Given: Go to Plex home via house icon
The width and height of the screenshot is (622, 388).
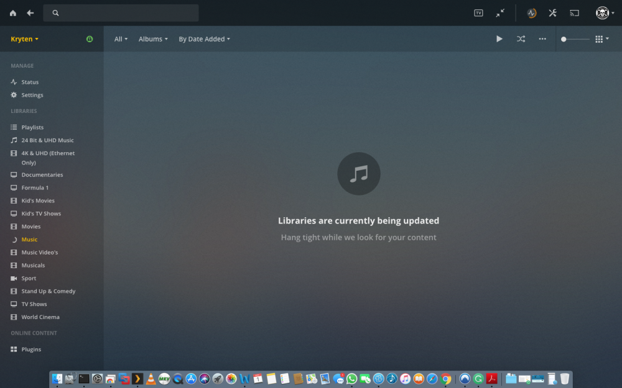Looking at the screenshot, I should coord(12,13).
